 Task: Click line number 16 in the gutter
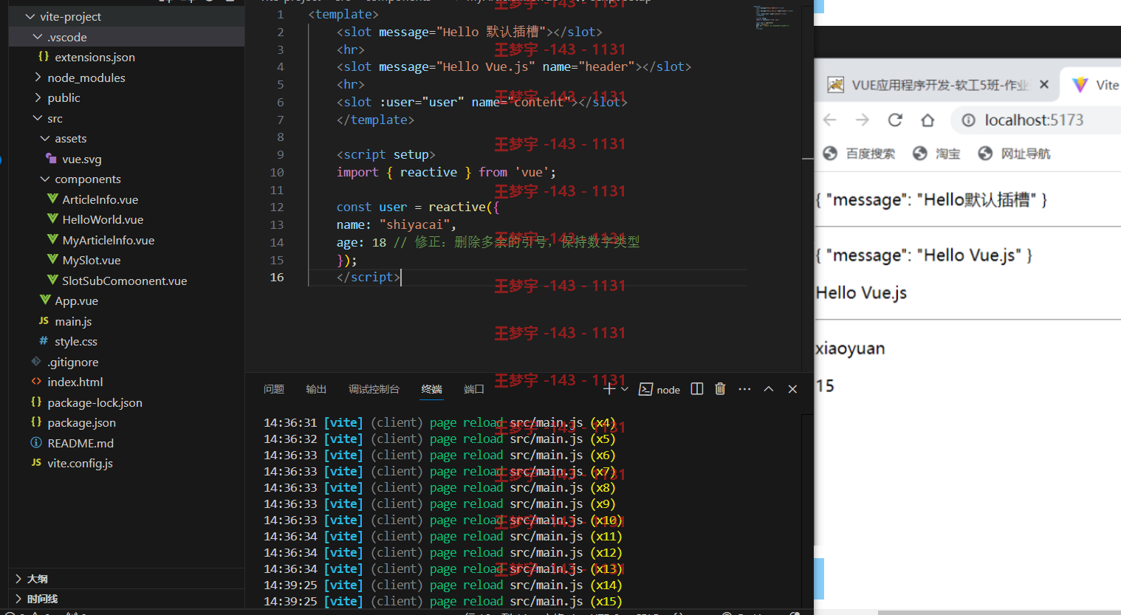click(x=277, y=277)
